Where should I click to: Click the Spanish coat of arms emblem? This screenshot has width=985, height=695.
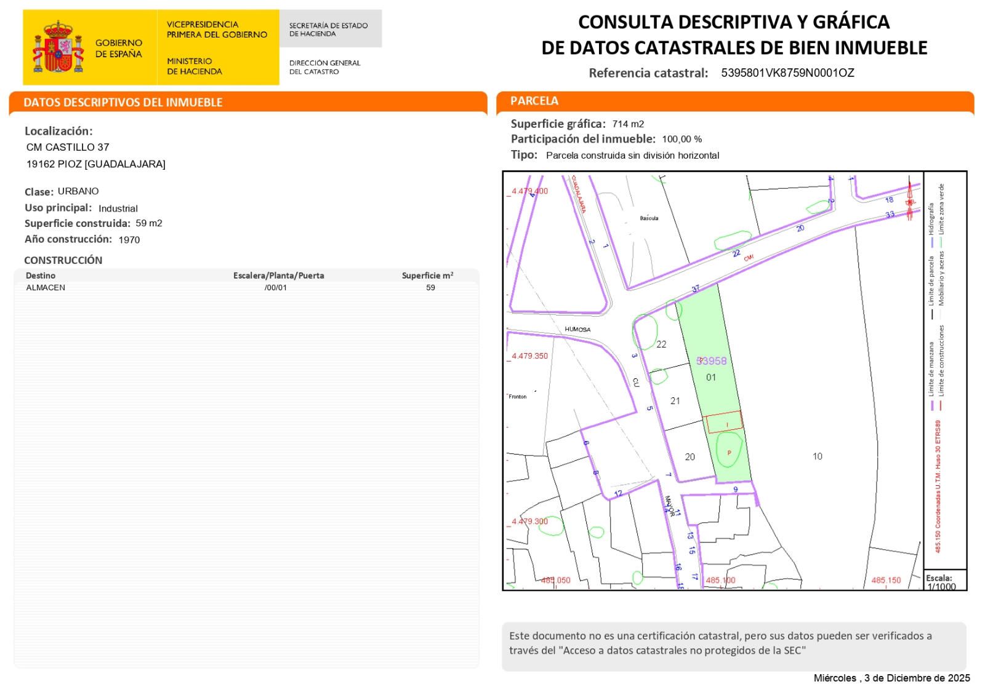click(58, 47)
